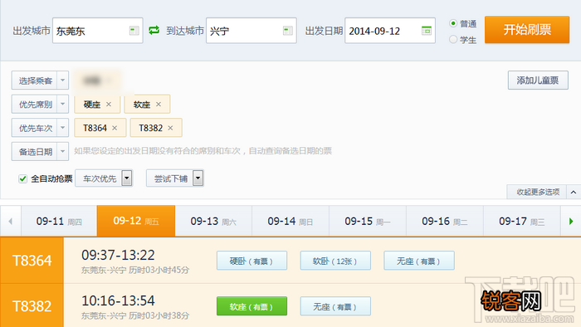Switch to 09-12 周五 date tab
The width and height of the screenshot is (581, 327).
coord(136,221)
